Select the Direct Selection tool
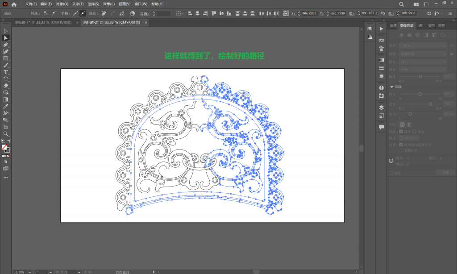Viewport: 457px width, 274px height. [5, 38]
